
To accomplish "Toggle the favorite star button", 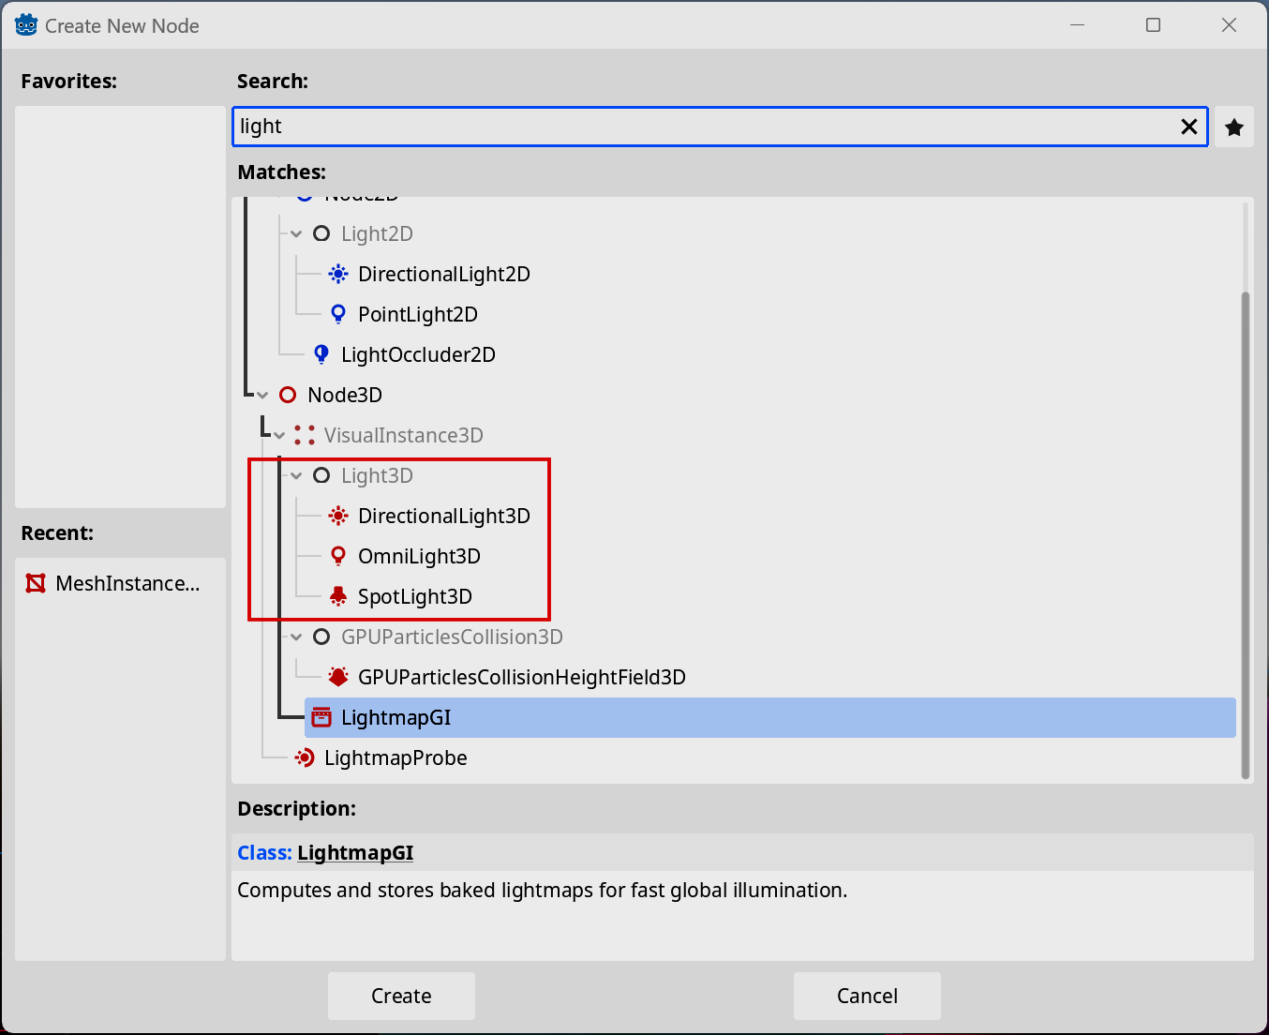I will (1234, 127).
